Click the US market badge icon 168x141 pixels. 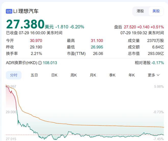pos(9,11)
